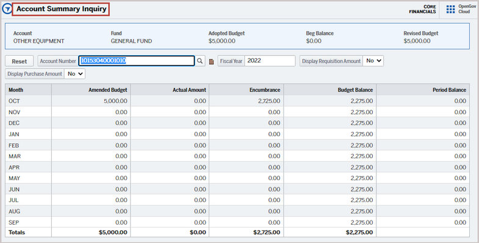Click the Fiscal Year field showing 2022
The image size is (479, 243).
click(270, 60)
